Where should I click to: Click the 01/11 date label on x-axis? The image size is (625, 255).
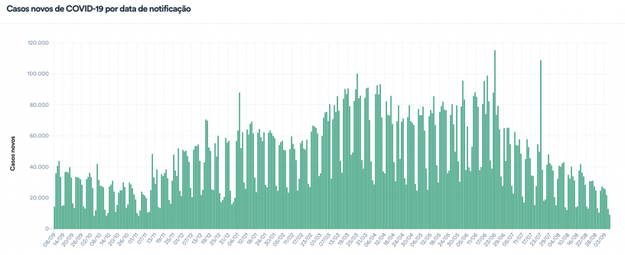[x=131, y=239]
